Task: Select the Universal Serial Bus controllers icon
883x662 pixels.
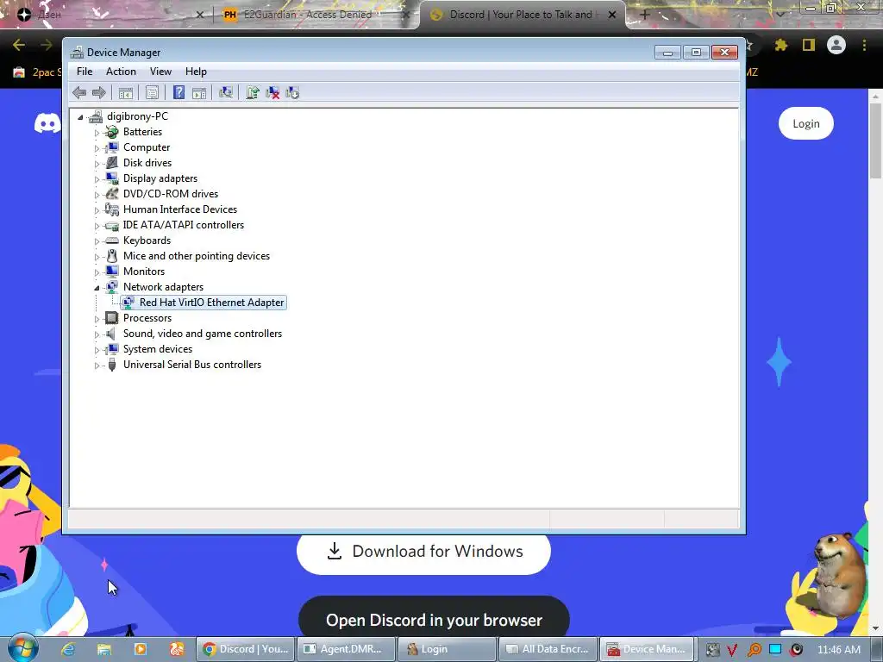Action: (x=112, y=365)
